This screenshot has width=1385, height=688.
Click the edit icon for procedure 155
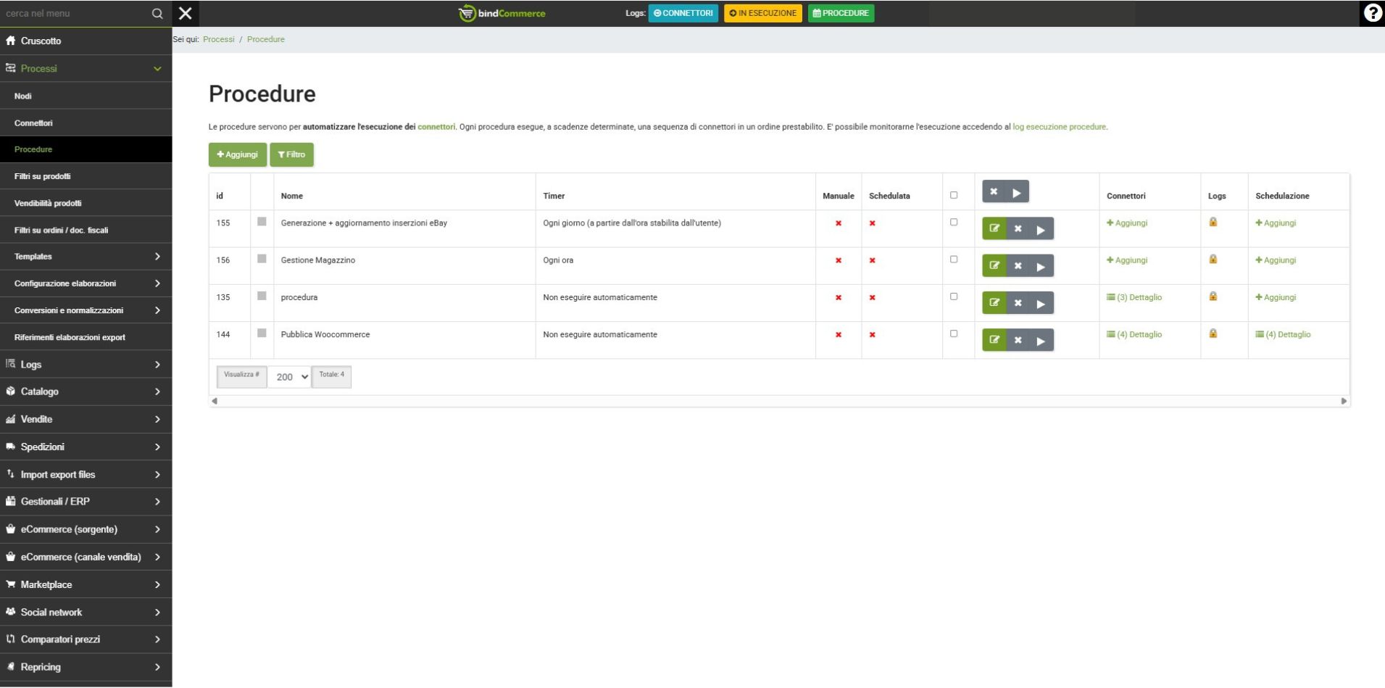tap(994, 228)
